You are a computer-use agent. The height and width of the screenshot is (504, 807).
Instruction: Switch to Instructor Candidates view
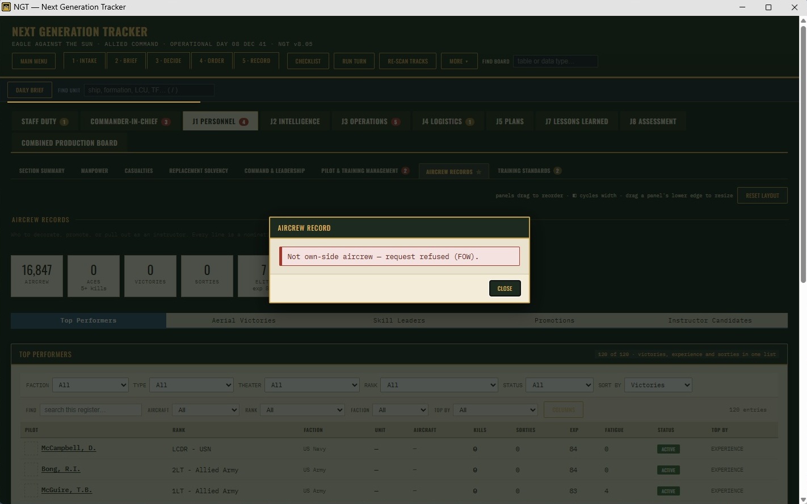click(710, 321)
